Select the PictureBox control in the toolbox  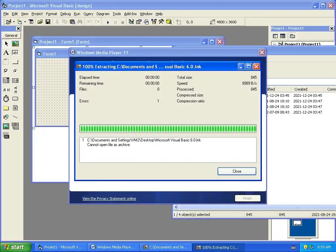pos(15,44)
